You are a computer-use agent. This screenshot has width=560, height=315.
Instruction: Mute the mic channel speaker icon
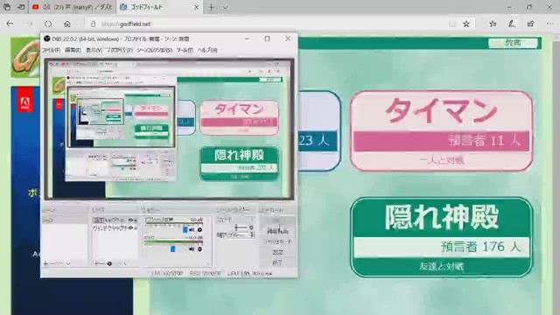click(192, 248)
